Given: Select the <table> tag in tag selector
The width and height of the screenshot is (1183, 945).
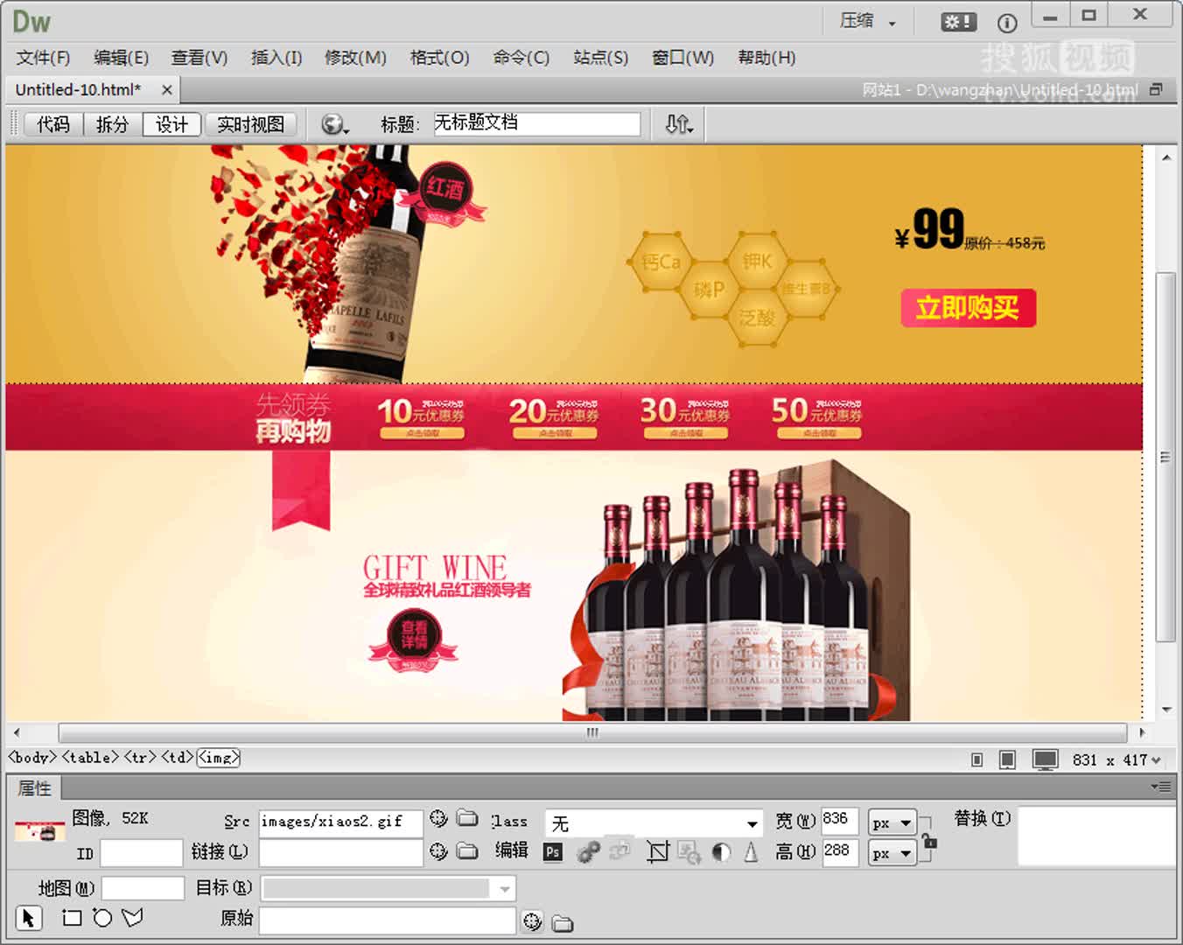Looking at the screenshot, I should coord(89,758).
